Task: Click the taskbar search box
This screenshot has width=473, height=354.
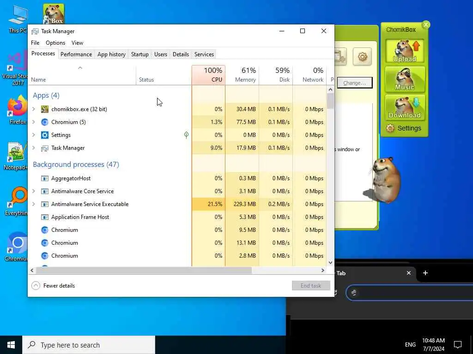Action: (x=89, y=345)
